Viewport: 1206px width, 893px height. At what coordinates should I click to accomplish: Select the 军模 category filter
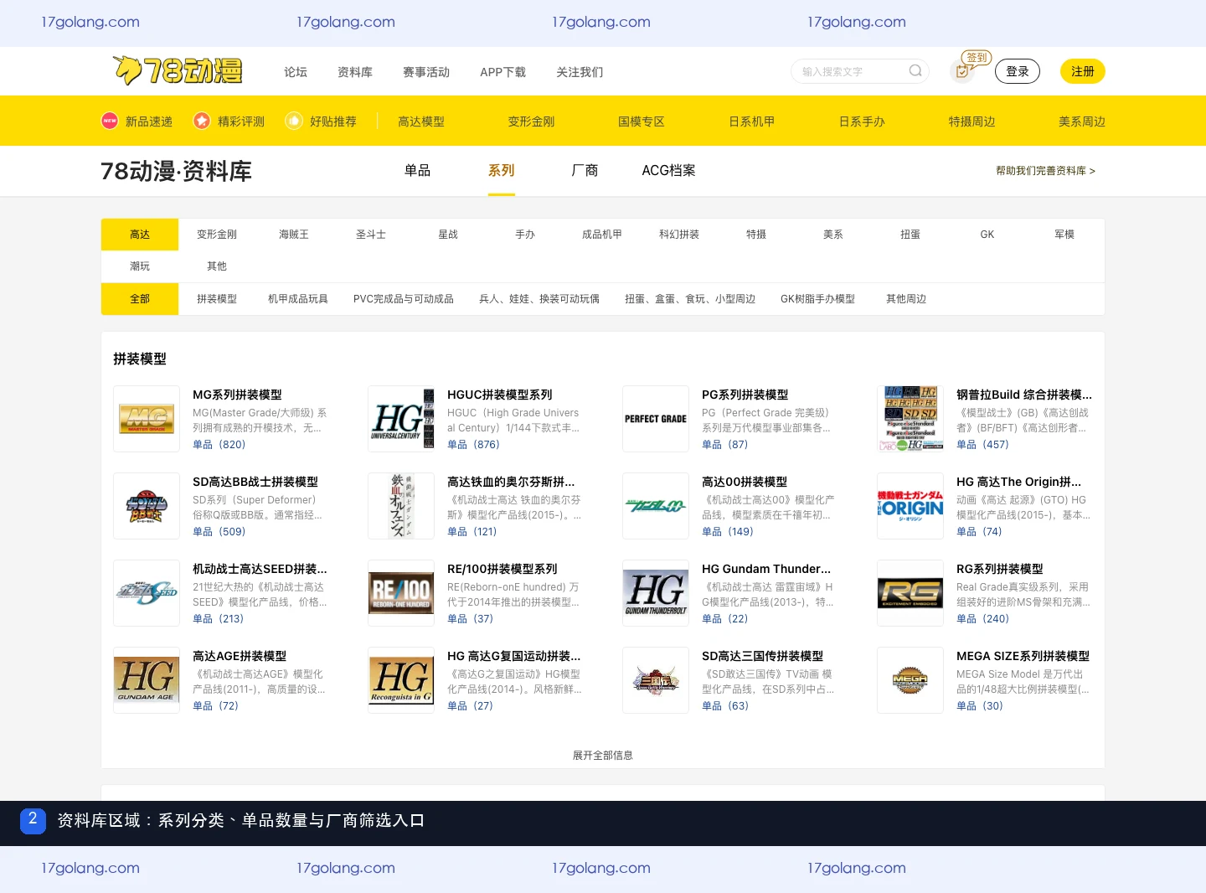(1064, 235)
